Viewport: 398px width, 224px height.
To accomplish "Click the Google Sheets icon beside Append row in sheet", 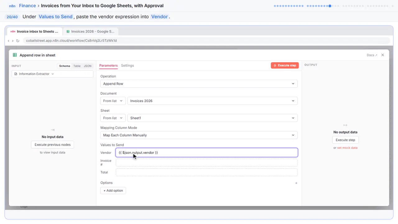I will [x=15, y=55].
